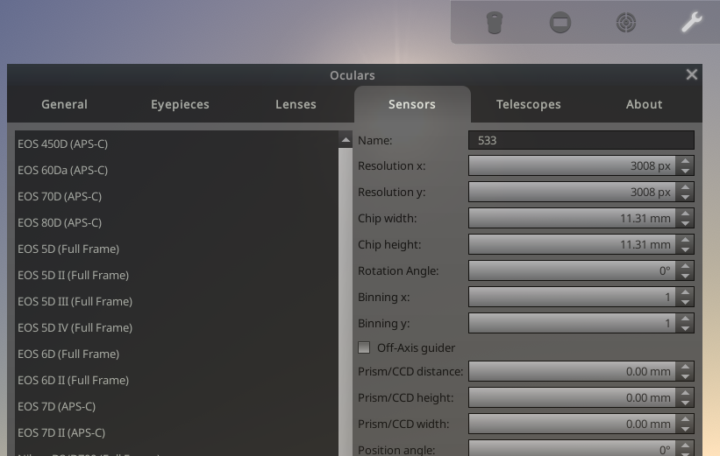Select EOS 6D (Full Frame) sensor
This screenshot has width=720, height=456.
[x=176, y=354]
